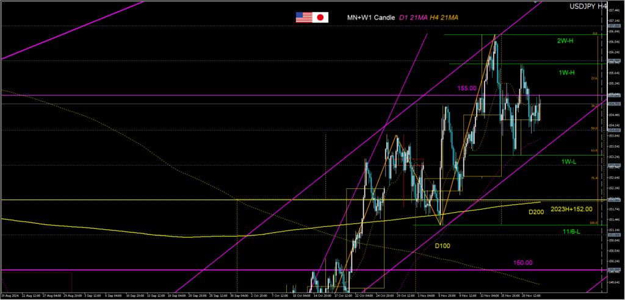Click the Japan flag icon
Viewport: 625px width, 300px height.
tap(321, 18)
